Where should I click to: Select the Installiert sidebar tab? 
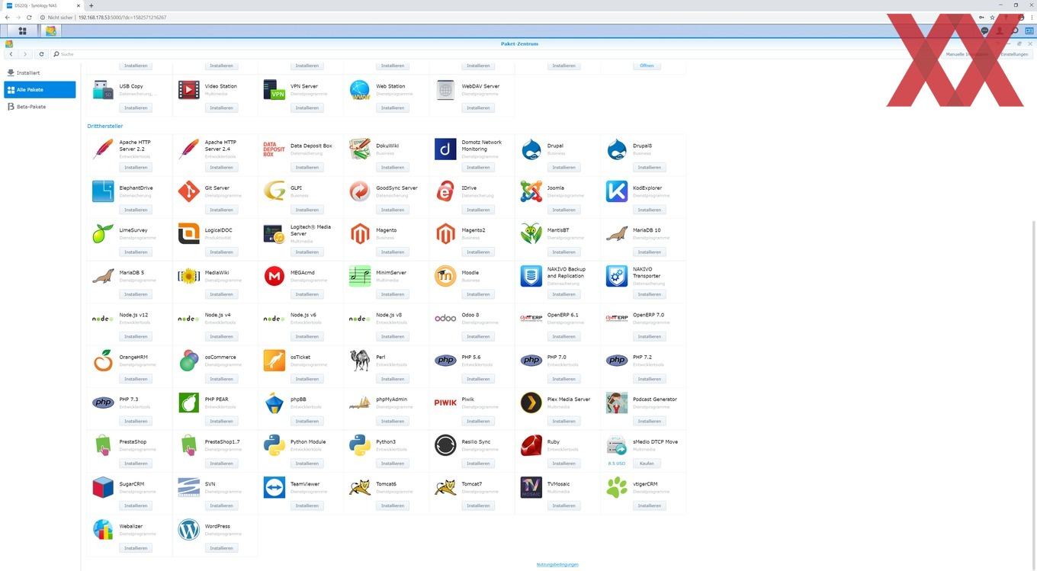pyautogui.click(x=40, y=73)
